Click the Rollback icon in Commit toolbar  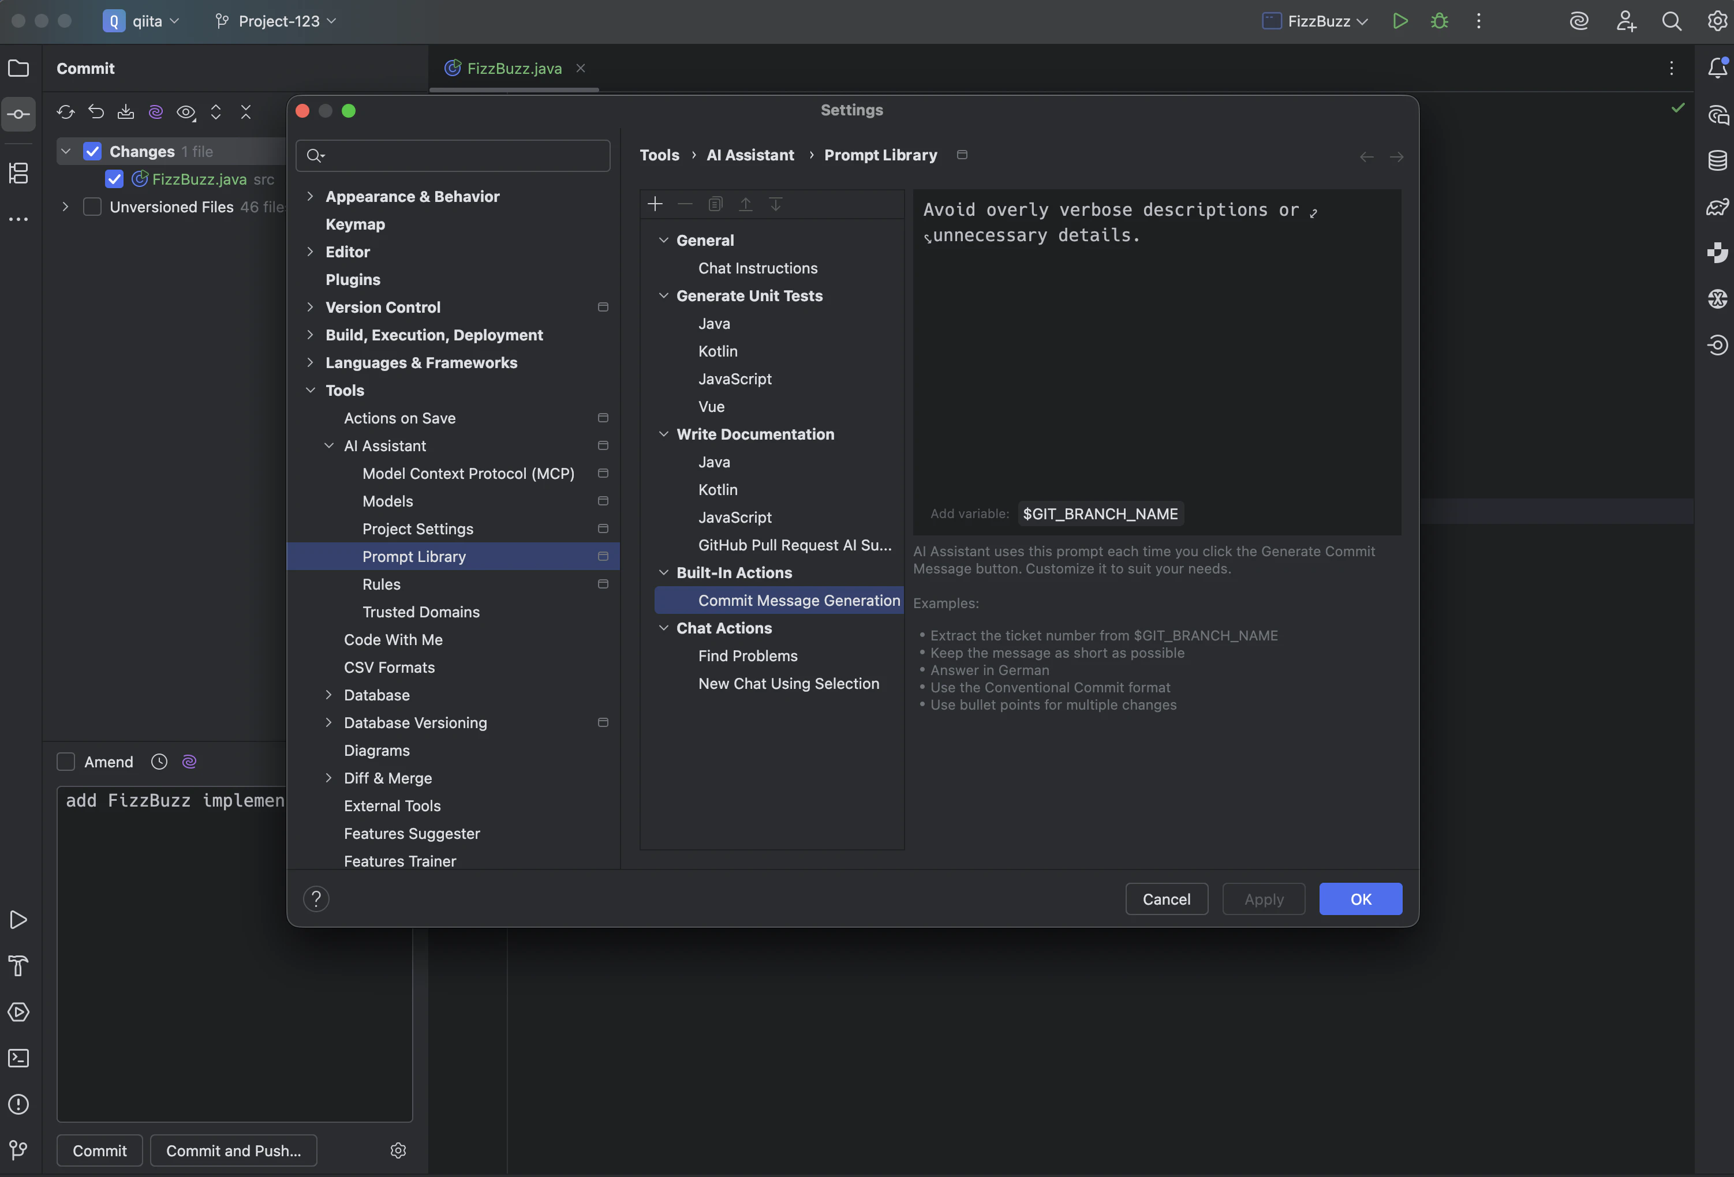pos(95,113)
